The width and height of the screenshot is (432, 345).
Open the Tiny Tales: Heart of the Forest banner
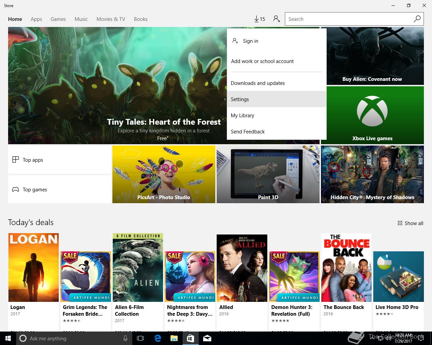coord(117,86)
